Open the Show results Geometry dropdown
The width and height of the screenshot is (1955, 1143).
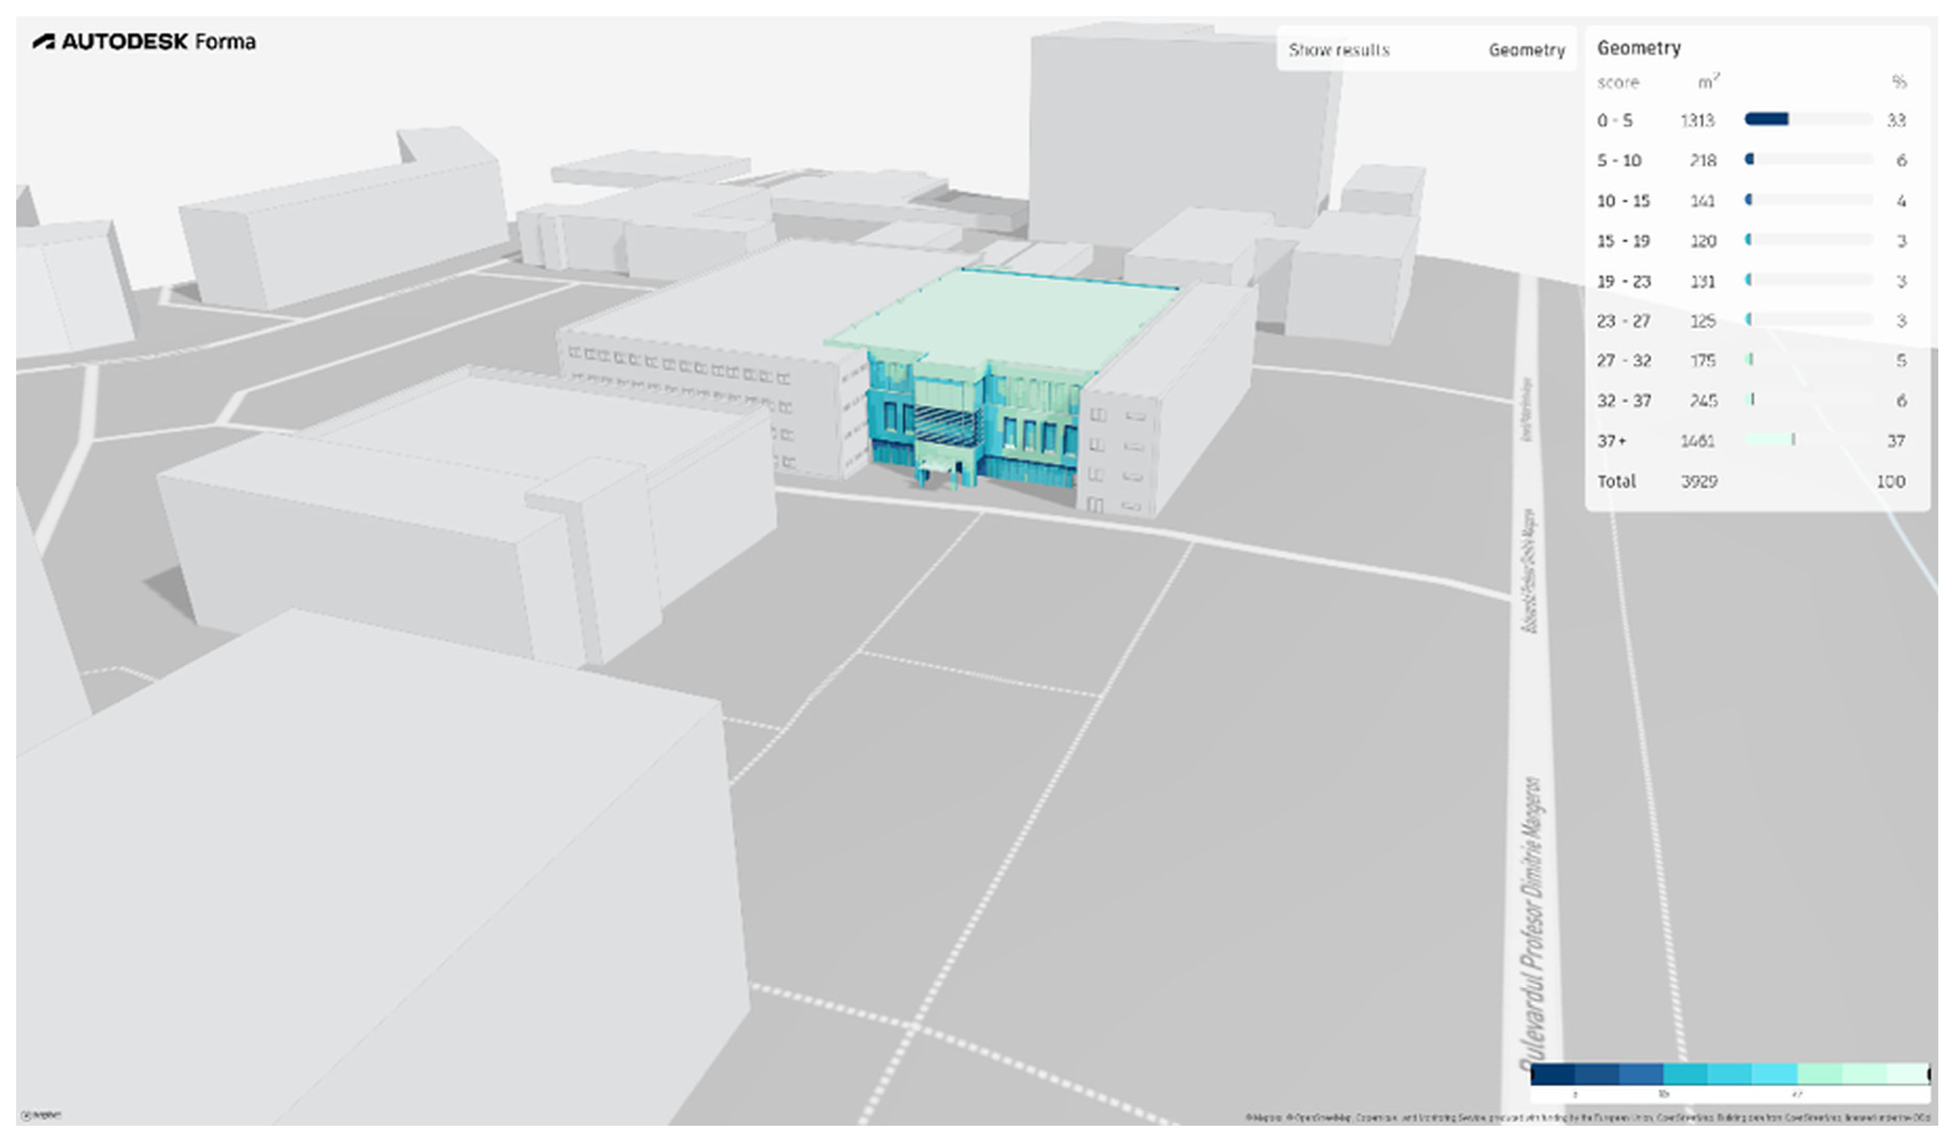click(1426, 50)
